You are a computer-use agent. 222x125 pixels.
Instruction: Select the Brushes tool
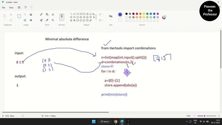point(62,16)
